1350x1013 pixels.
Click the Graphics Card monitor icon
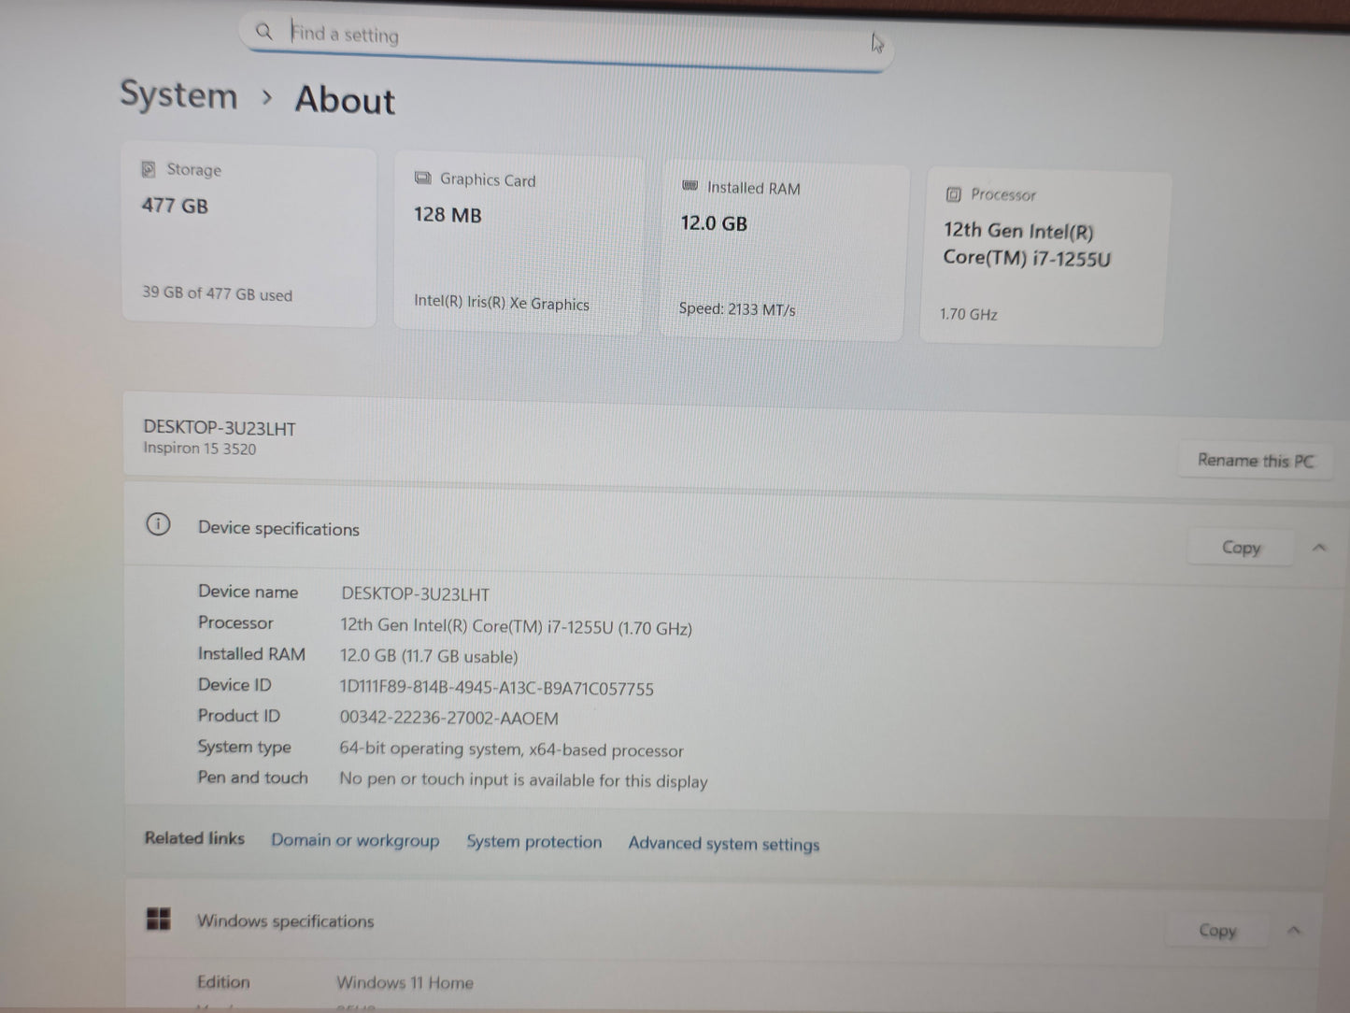coord(422,178)
